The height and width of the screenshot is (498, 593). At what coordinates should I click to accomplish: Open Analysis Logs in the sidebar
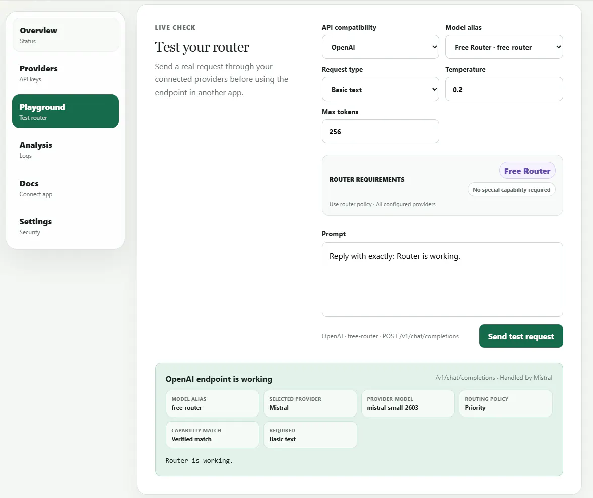[66, 149]
